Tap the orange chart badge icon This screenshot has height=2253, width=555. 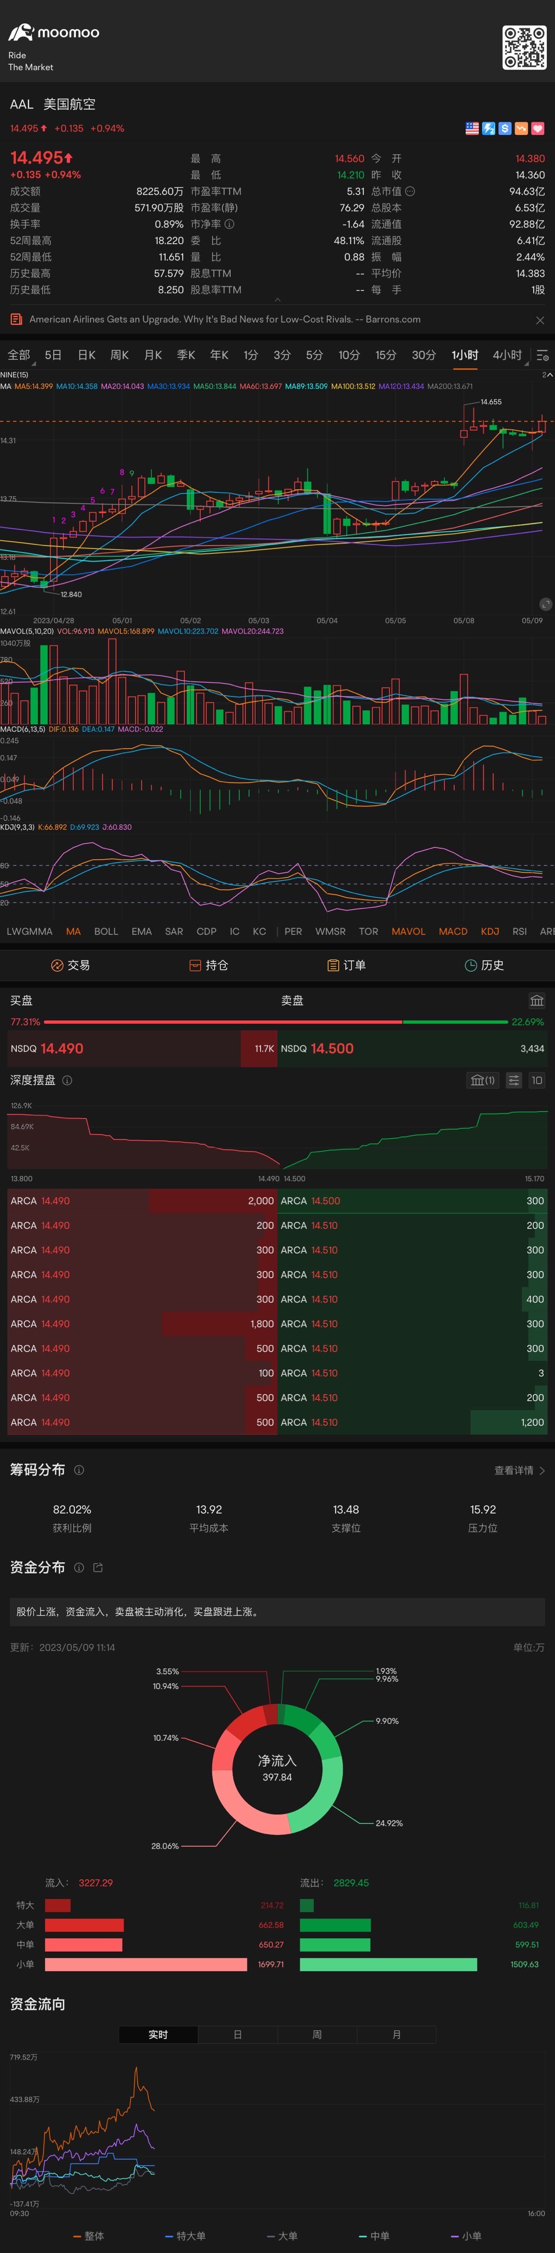pyautogui.click(x=521, y=129)
